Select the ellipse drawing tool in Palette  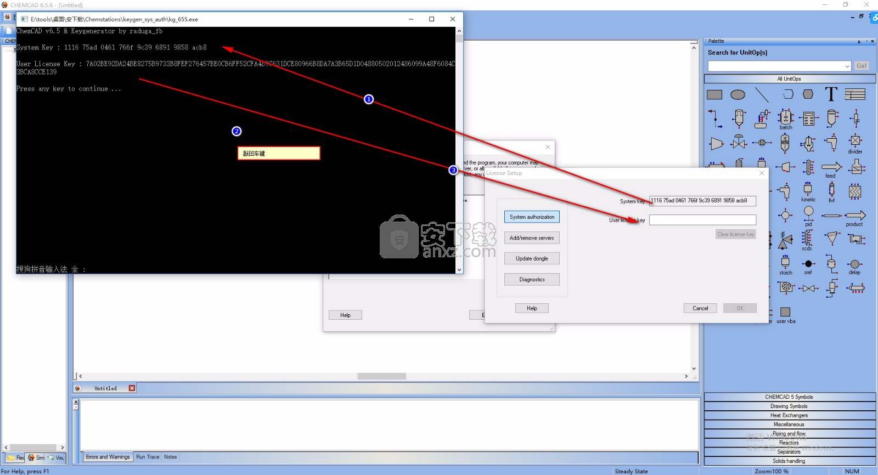[738, 95]
